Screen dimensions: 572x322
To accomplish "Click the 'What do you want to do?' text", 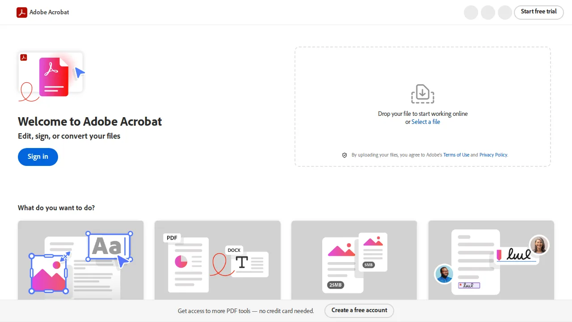I will (56, 208).
